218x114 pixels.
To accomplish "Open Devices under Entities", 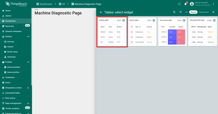I will click(16, 42).
